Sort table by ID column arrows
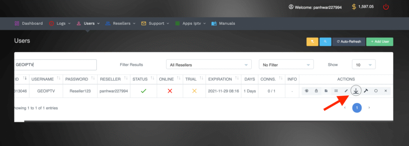Screen dimensions: 409x146 [25, 78]
